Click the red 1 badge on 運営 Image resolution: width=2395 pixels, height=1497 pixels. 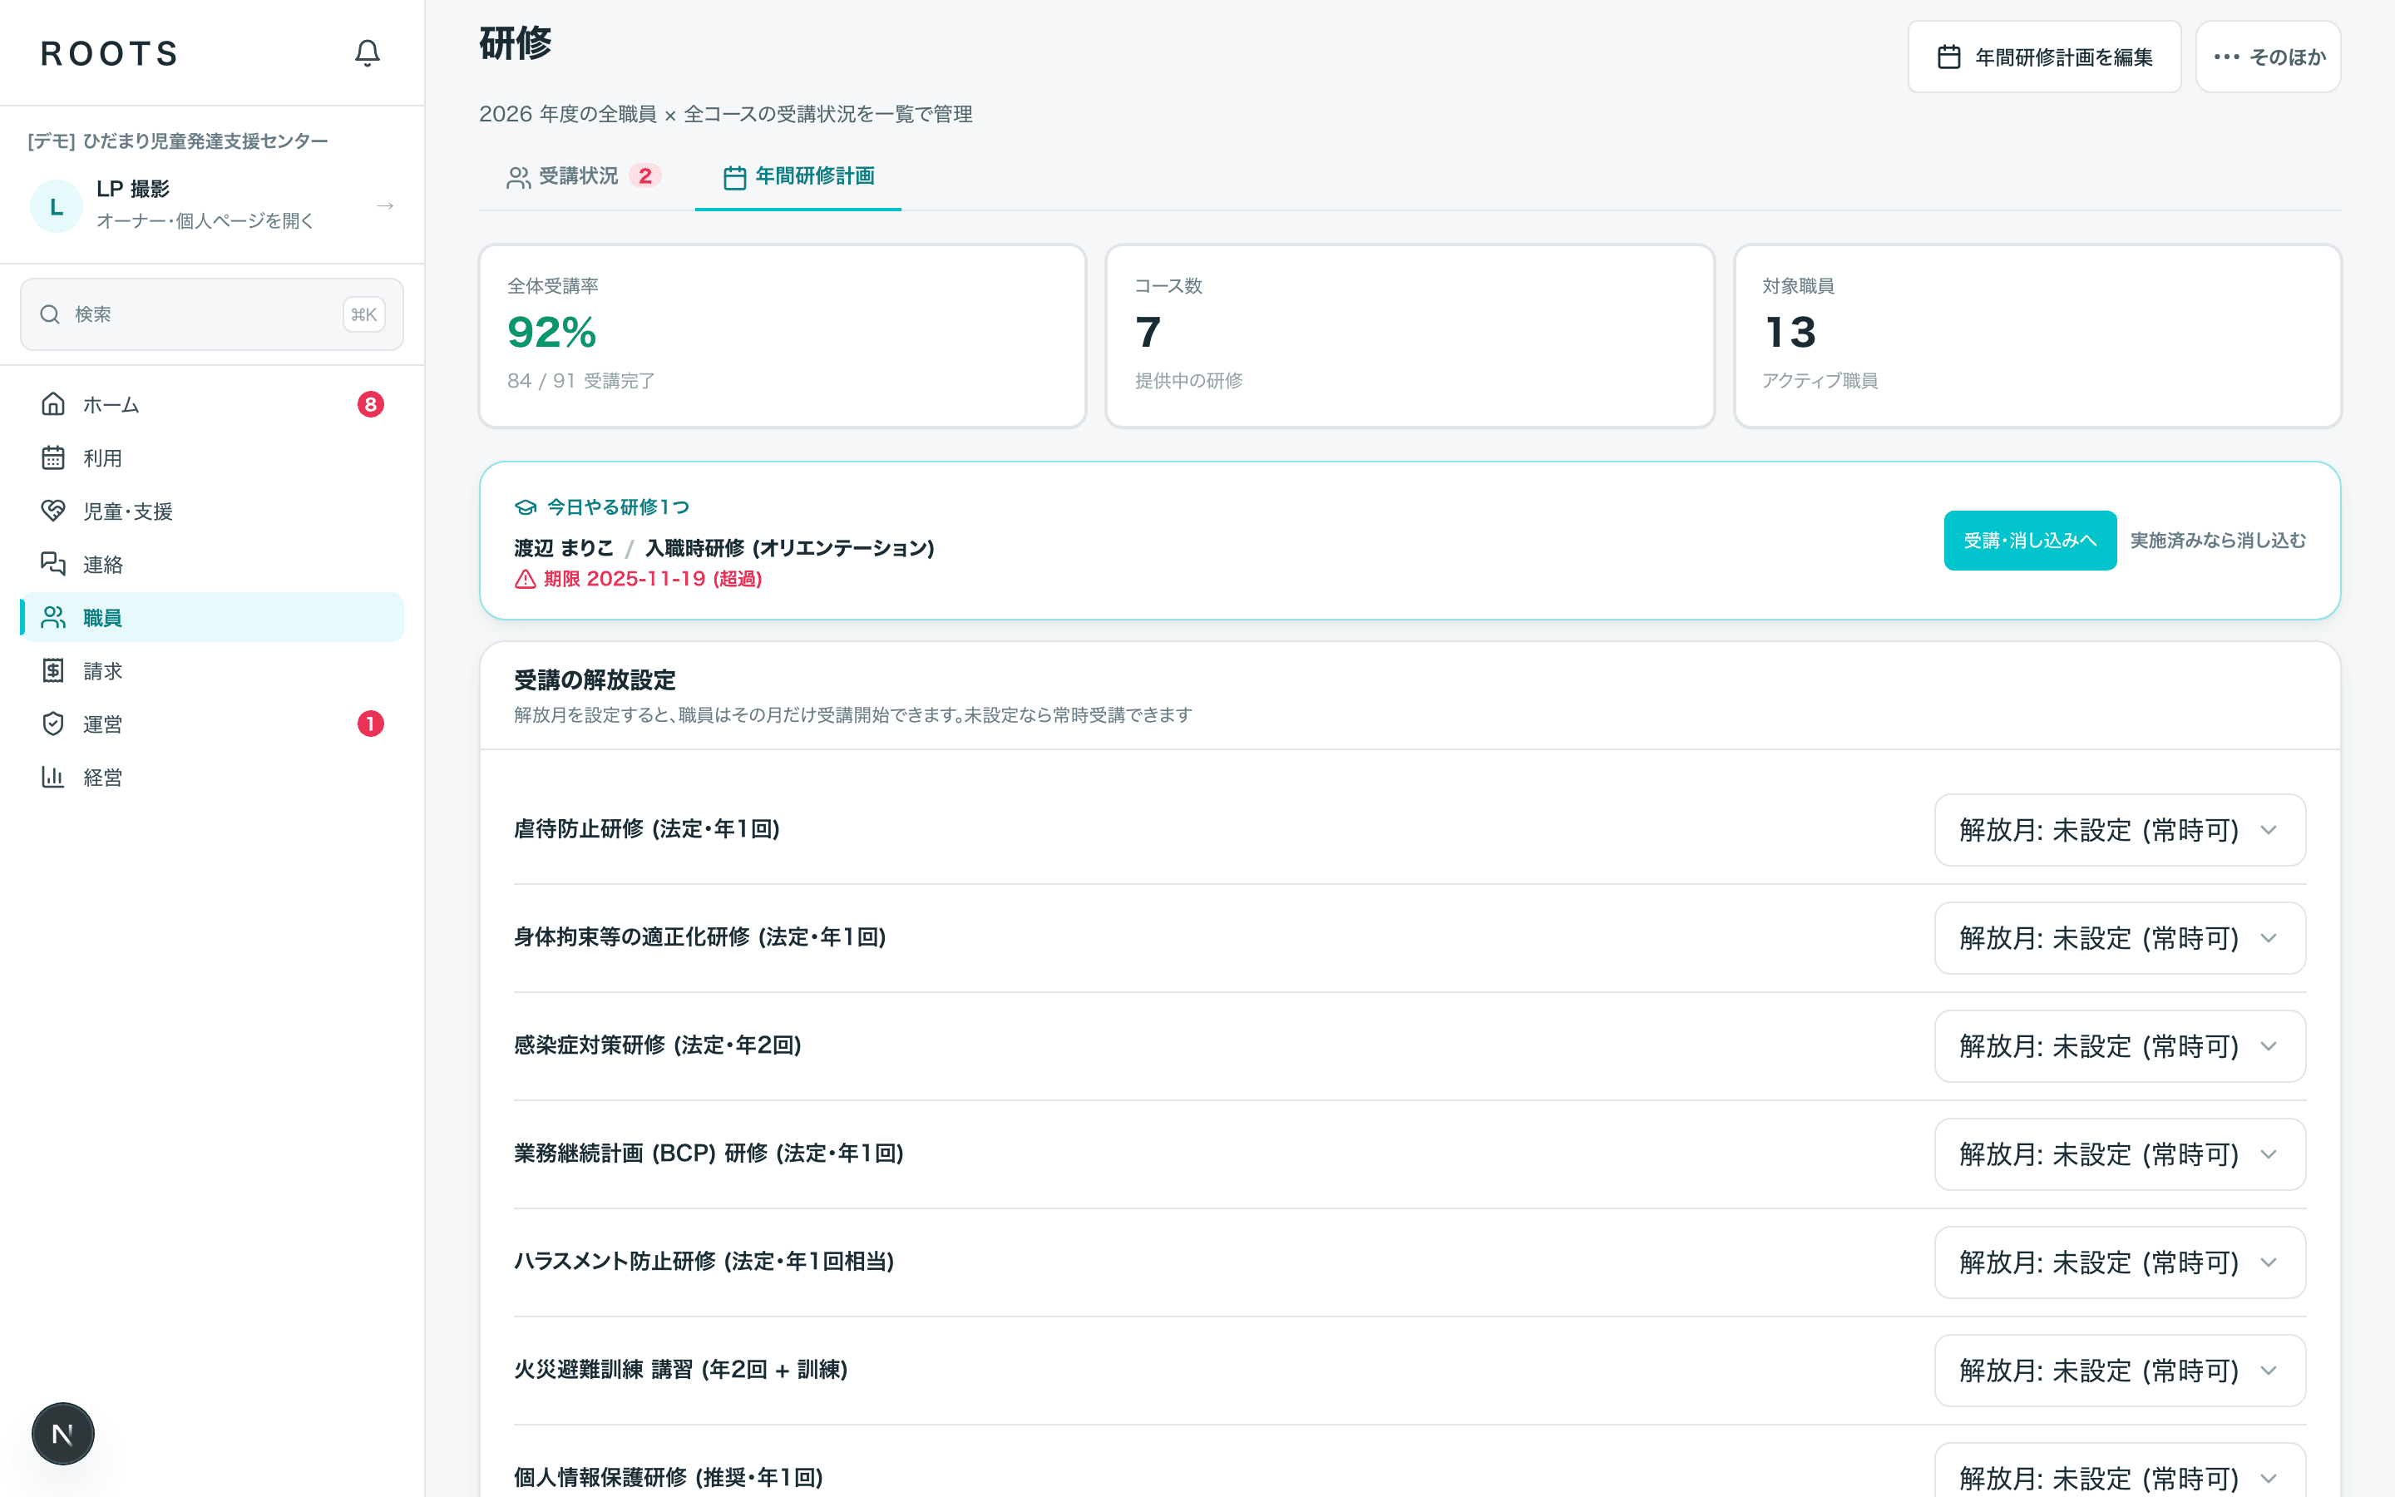370,724
